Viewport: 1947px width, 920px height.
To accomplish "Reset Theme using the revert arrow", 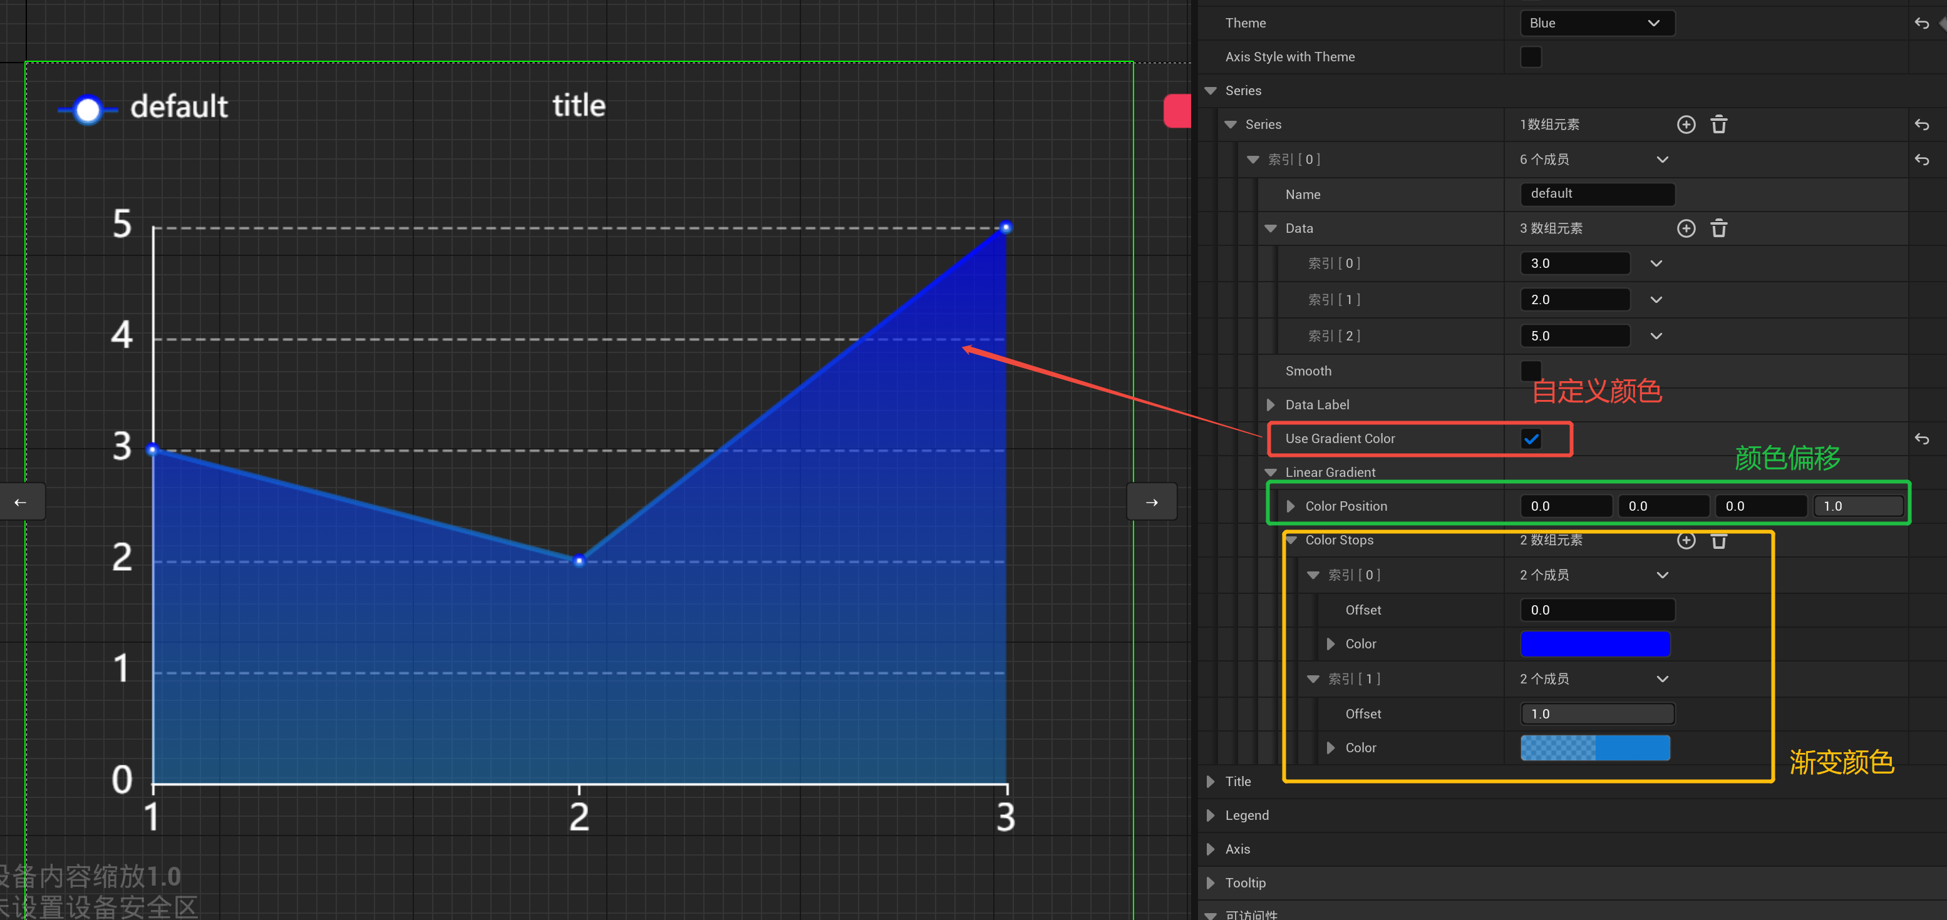I will click(x=1922, y=23).
